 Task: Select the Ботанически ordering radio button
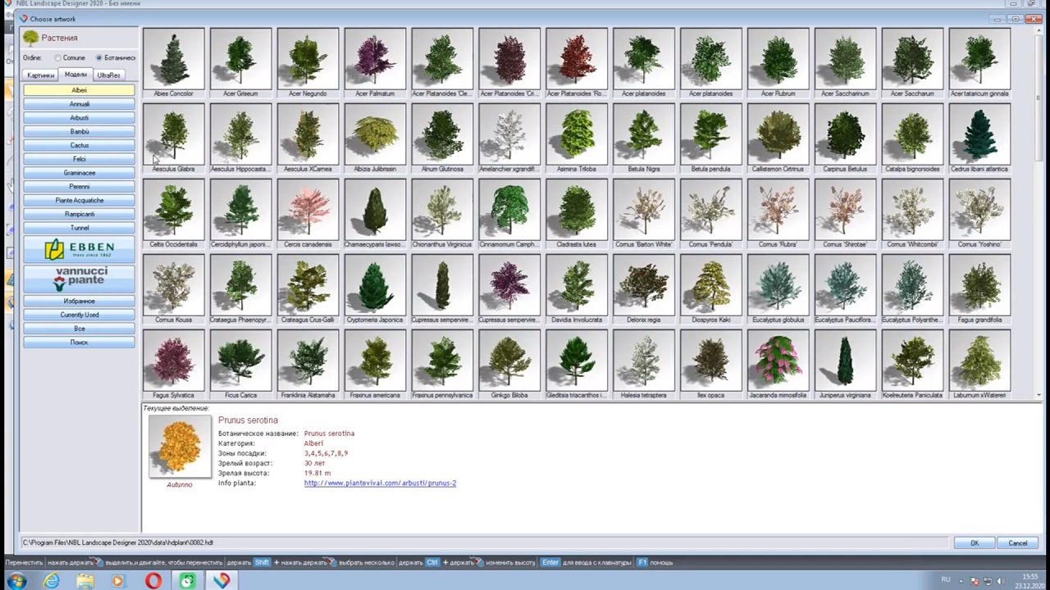(x=99, y=58)
